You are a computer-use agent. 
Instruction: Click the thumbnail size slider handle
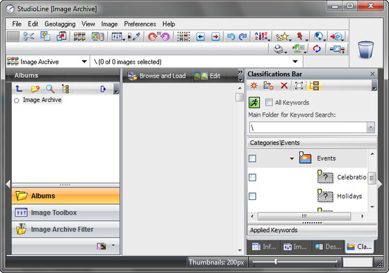point(276,262)
